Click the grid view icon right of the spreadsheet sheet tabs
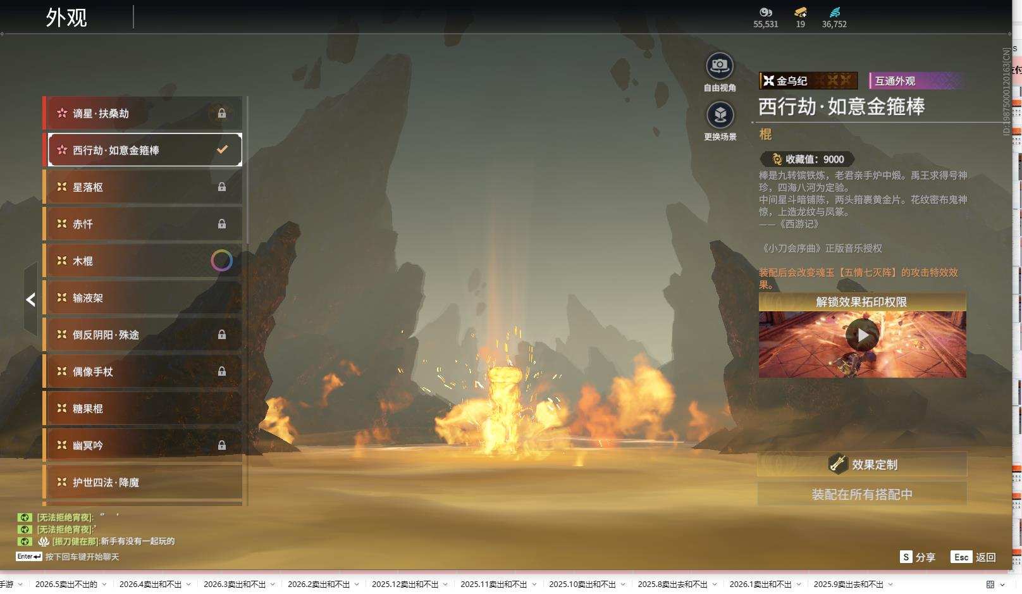 pos(990,585)
